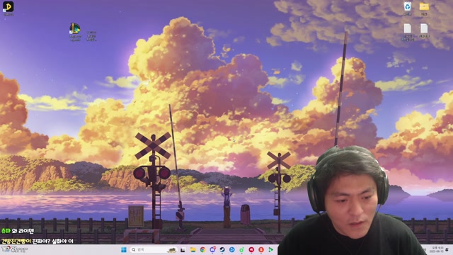Screen dimensions: 453x255
Task: Open the blue play-button media app
Action: (x=232, y=250)
